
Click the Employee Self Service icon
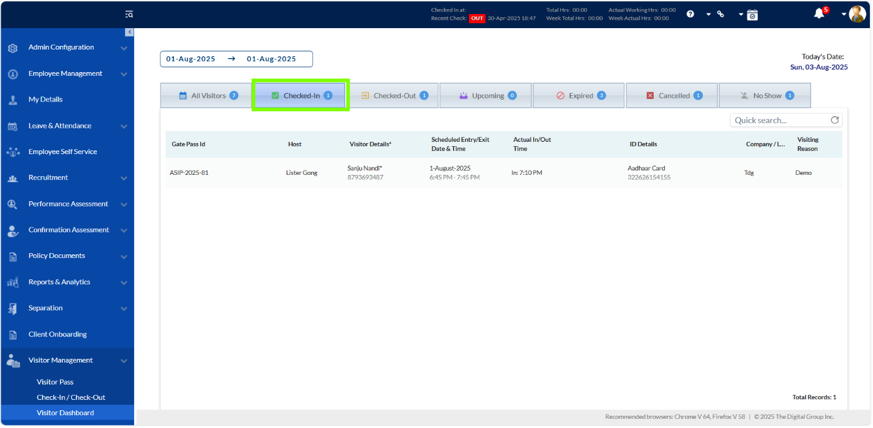point(13,152)
